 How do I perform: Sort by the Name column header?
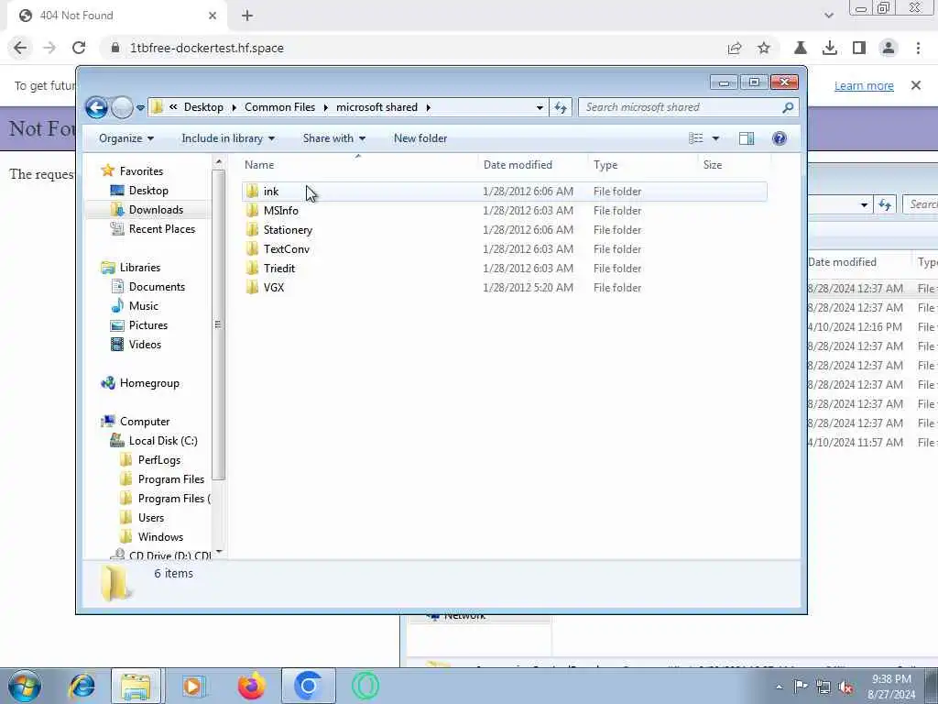pyautogui.click(x=359, y=165)
